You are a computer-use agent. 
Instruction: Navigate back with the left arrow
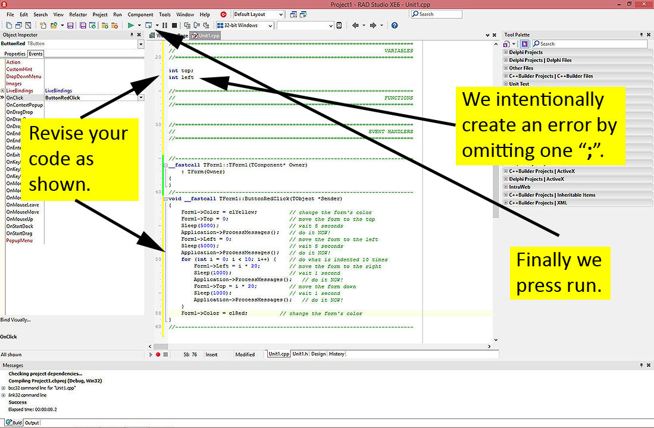click(355, 26)
